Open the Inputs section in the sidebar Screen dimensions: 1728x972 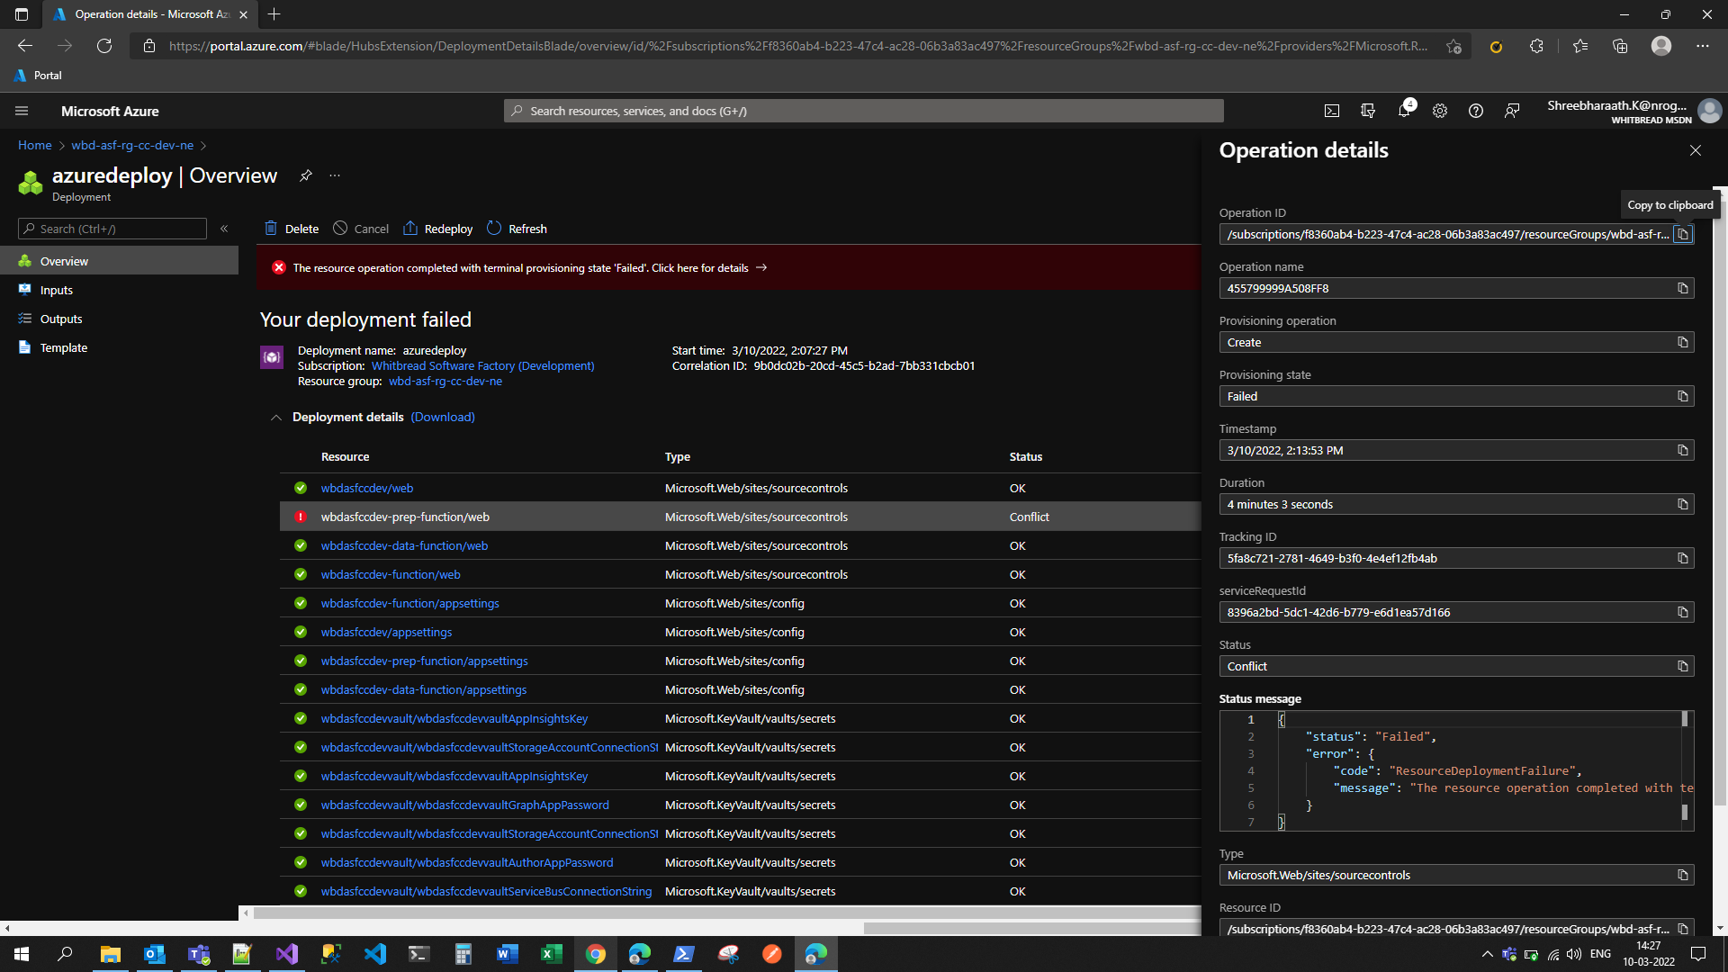point(56,290)
